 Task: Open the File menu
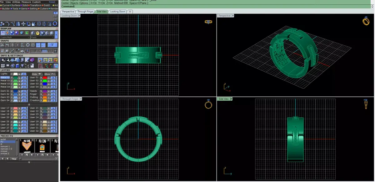pos(2,2)
